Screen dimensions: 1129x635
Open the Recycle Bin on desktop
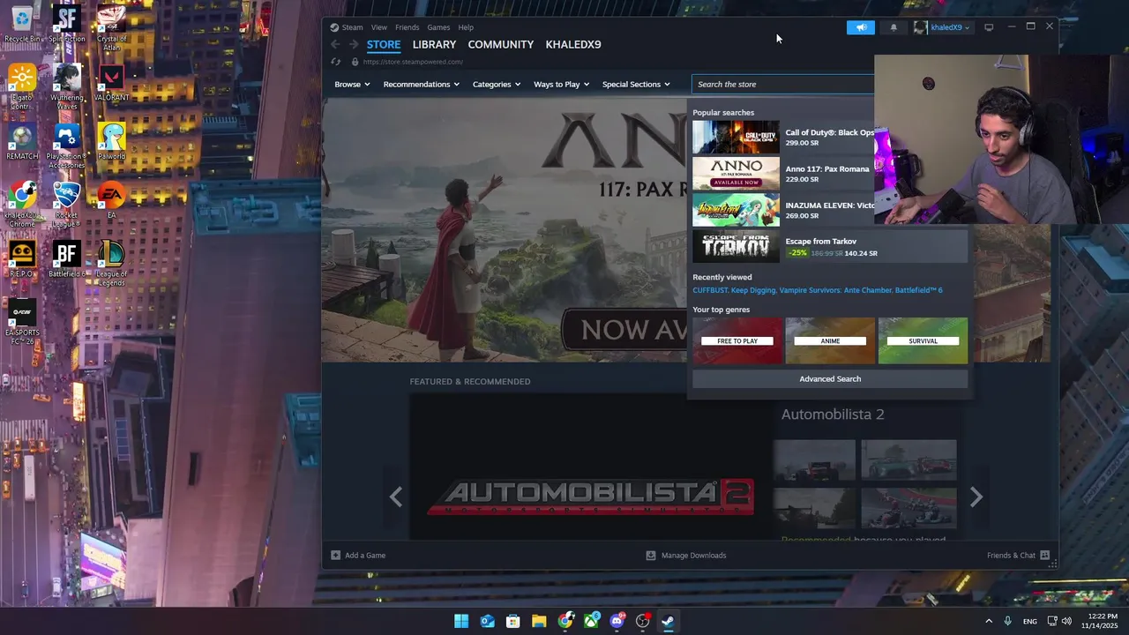22,24
